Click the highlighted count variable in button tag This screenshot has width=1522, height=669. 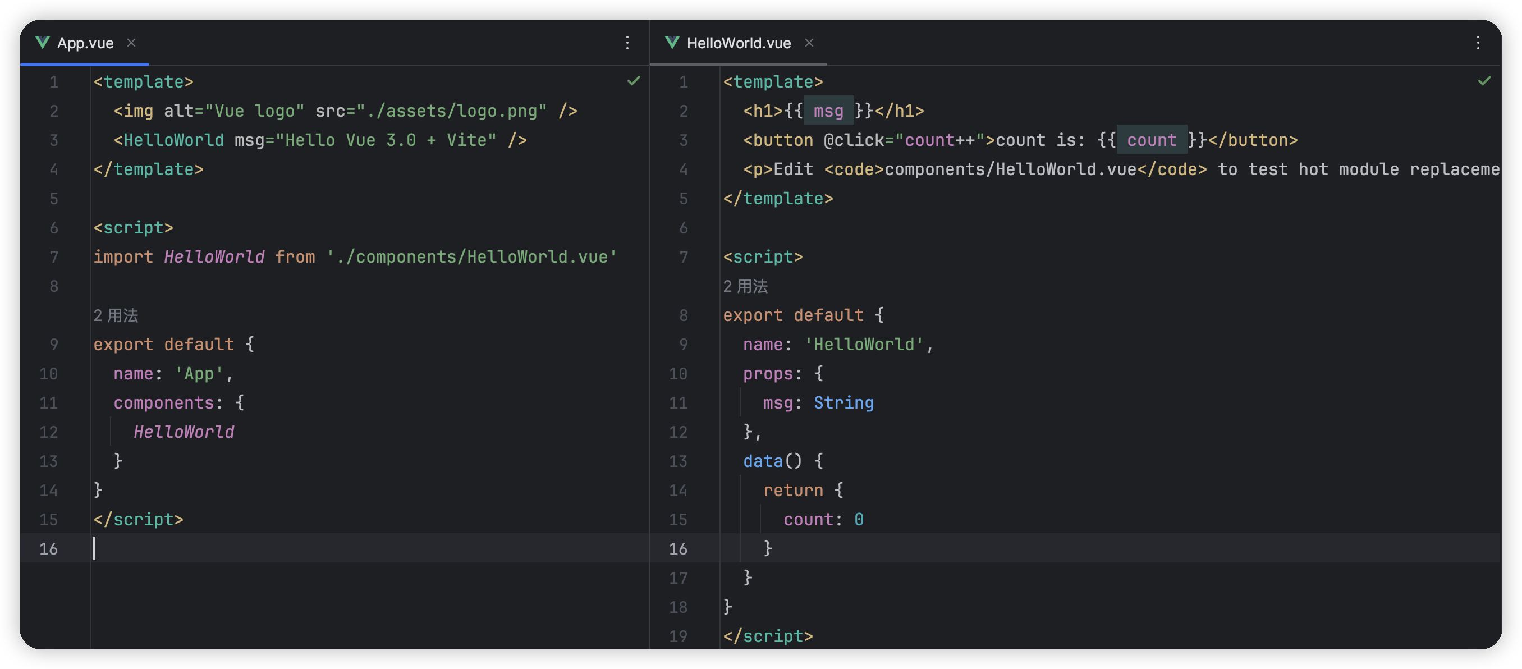pyautogui.click(x=1151, y=140)
